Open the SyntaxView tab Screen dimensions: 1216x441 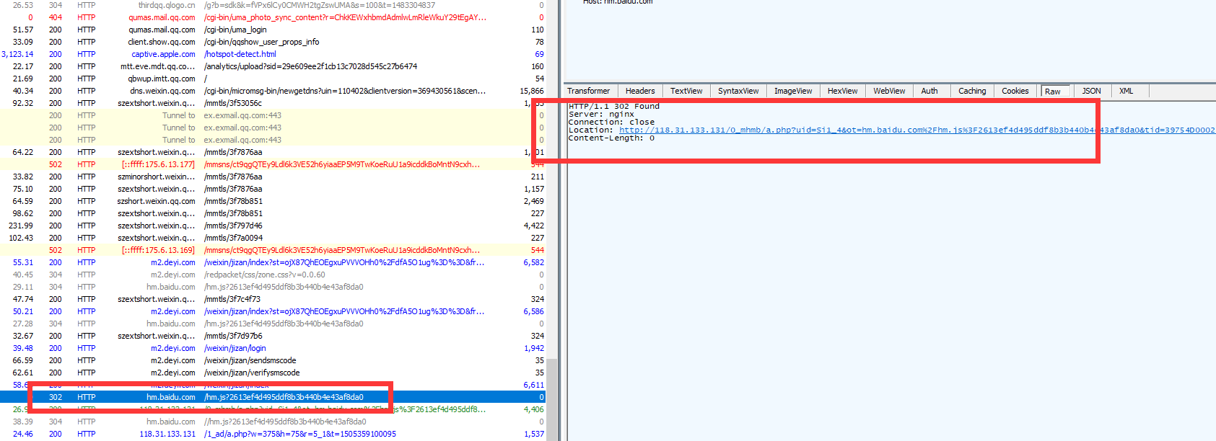pos(738,91)
